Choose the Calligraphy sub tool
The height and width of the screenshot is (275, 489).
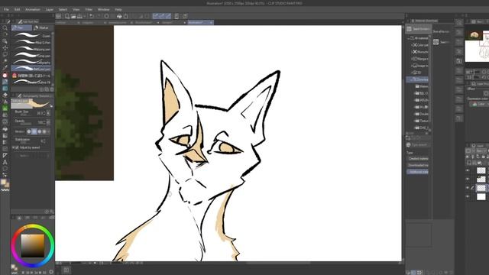click(31, 63)
